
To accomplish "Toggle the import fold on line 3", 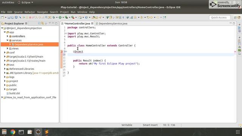I will tap(66, 34).
